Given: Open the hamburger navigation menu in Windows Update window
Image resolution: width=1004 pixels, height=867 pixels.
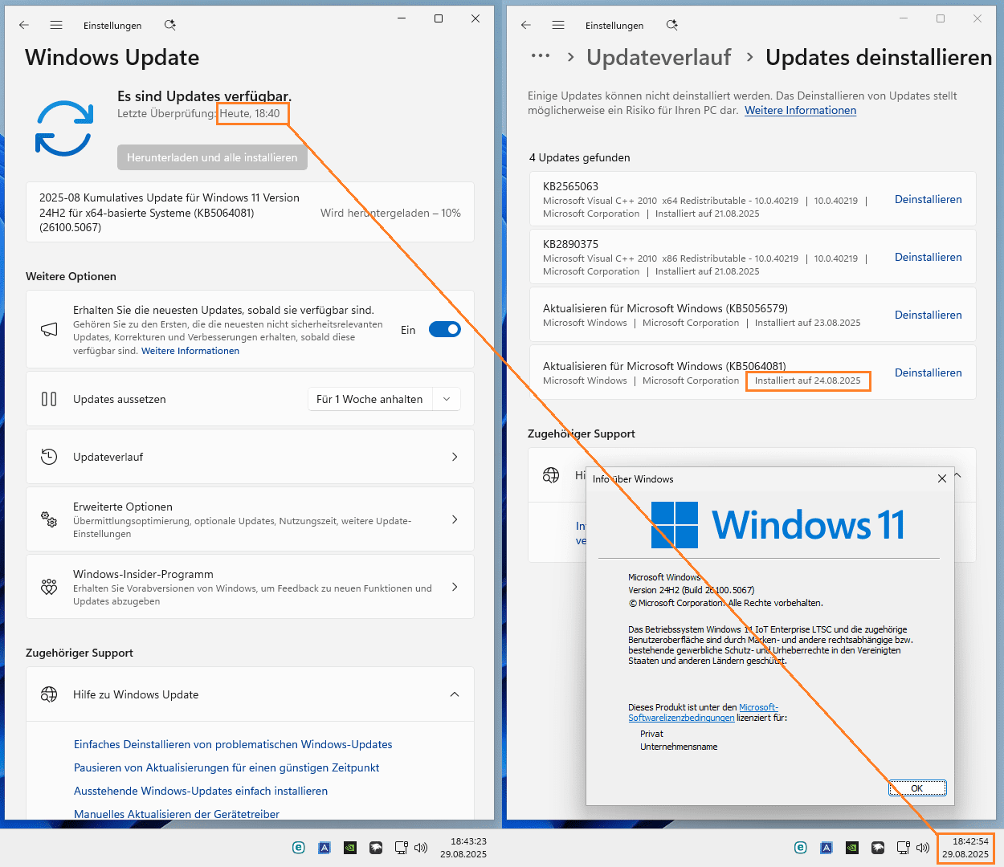Looking at the screenshot, I should coord(56,25).
